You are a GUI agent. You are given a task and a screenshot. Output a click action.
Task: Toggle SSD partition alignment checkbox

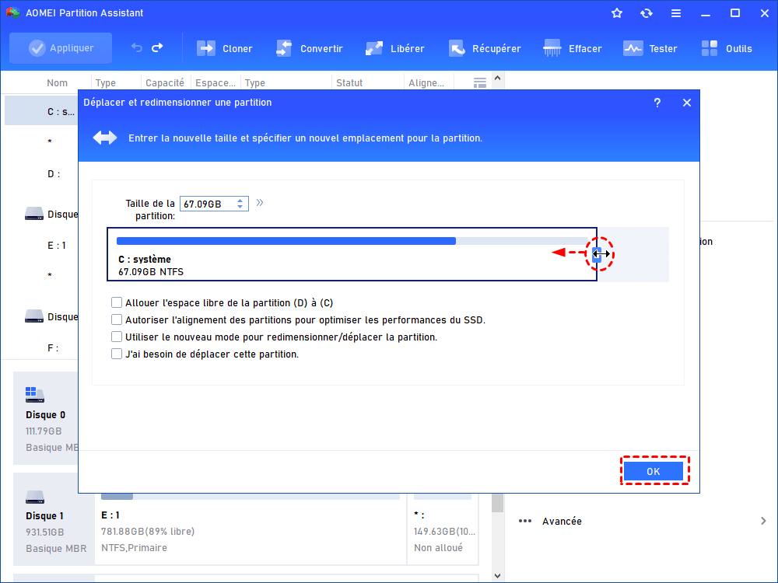[117, 320]
